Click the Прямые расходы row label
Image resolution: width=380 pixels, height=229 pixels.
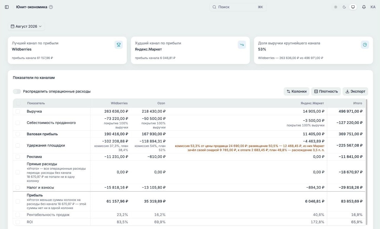(42, 164)
